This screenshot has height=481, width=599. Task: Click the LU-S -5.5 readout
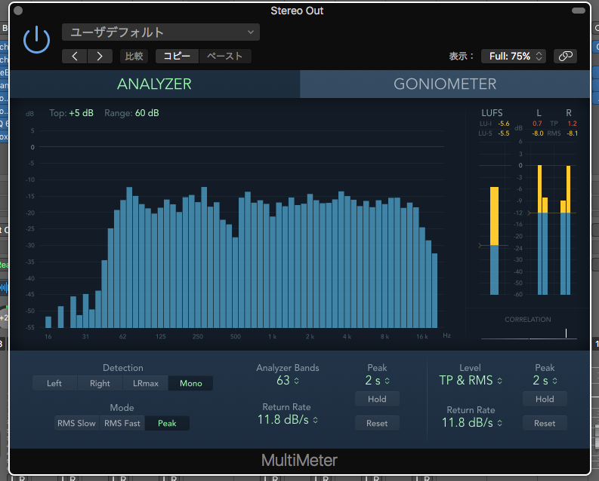coord(504,133)
